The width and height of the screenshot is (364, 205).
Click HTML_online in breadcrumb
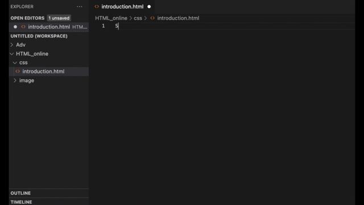point(111,18)
